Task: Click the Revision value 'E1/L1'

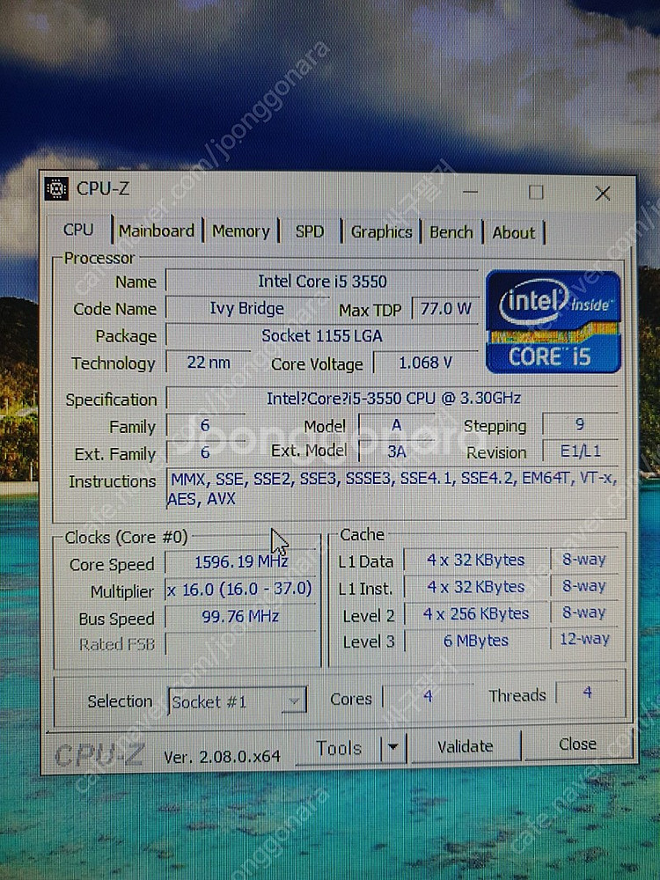Action: pyautogui.click(x=580, y=451)
